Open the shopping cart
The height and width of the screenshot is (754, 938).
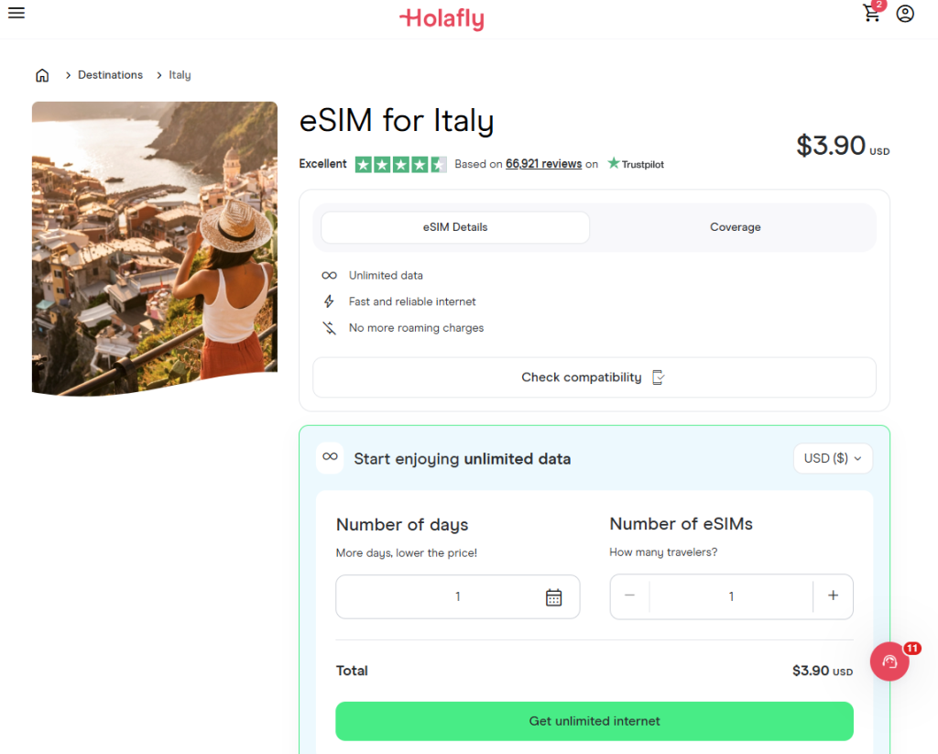[872, 13]
